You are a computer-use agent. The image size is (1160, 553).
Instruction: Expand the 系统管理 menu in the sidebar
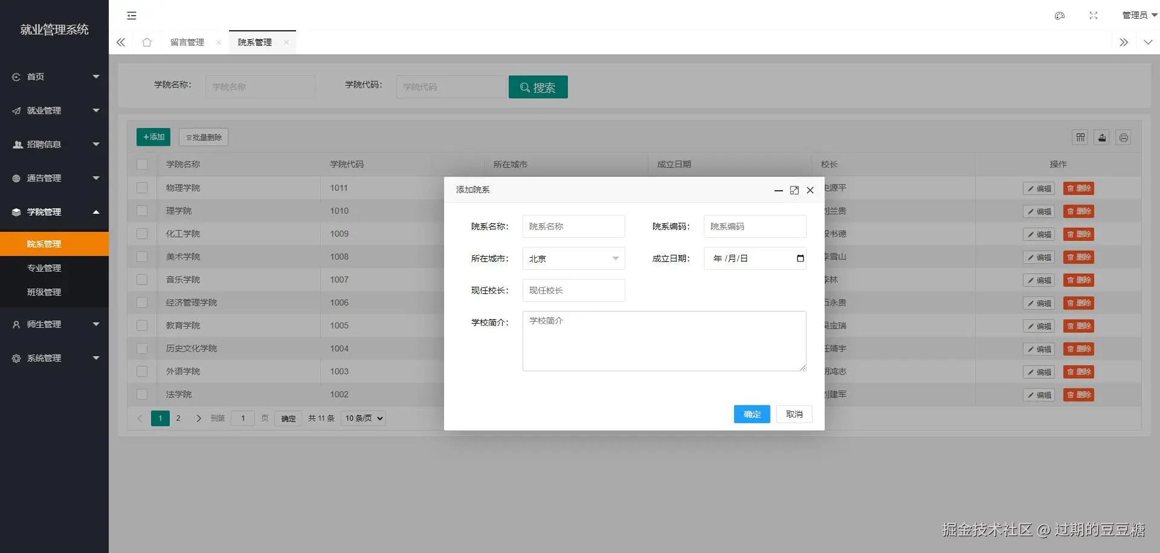pyautogui.click(x=43, y=357)
